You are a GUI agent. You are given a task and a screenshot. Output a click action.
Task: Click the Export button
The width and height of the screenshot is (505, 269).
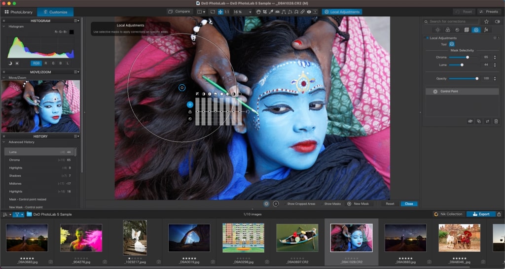481,214
